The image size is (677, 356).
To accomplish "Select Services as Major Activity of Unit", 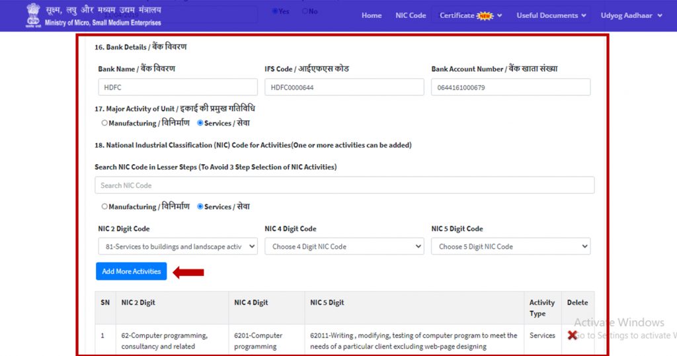I will tap(200, 123).
